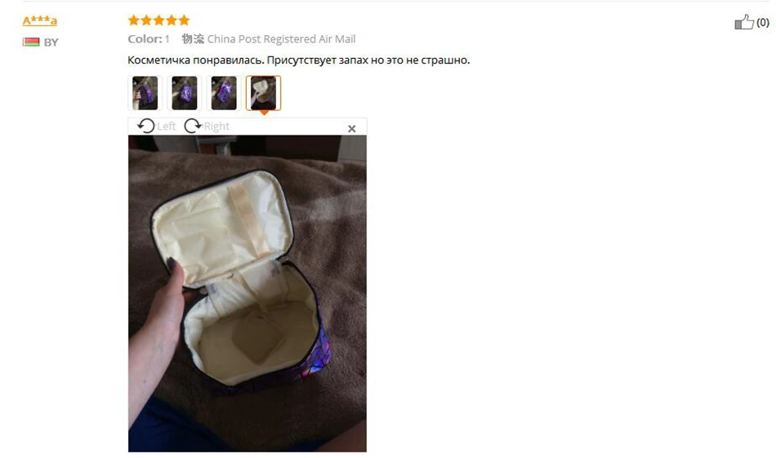Click the five-star rating

[x=158, y=20]
